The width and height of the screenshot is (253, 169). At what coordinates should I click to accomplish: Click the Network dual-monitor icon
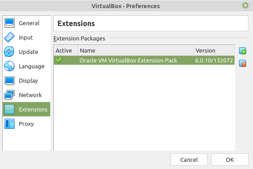pos(9,95)
